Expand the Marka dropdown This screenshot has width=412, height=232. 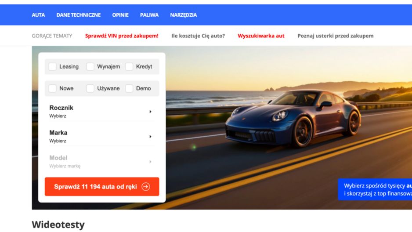tap(102, 136)
